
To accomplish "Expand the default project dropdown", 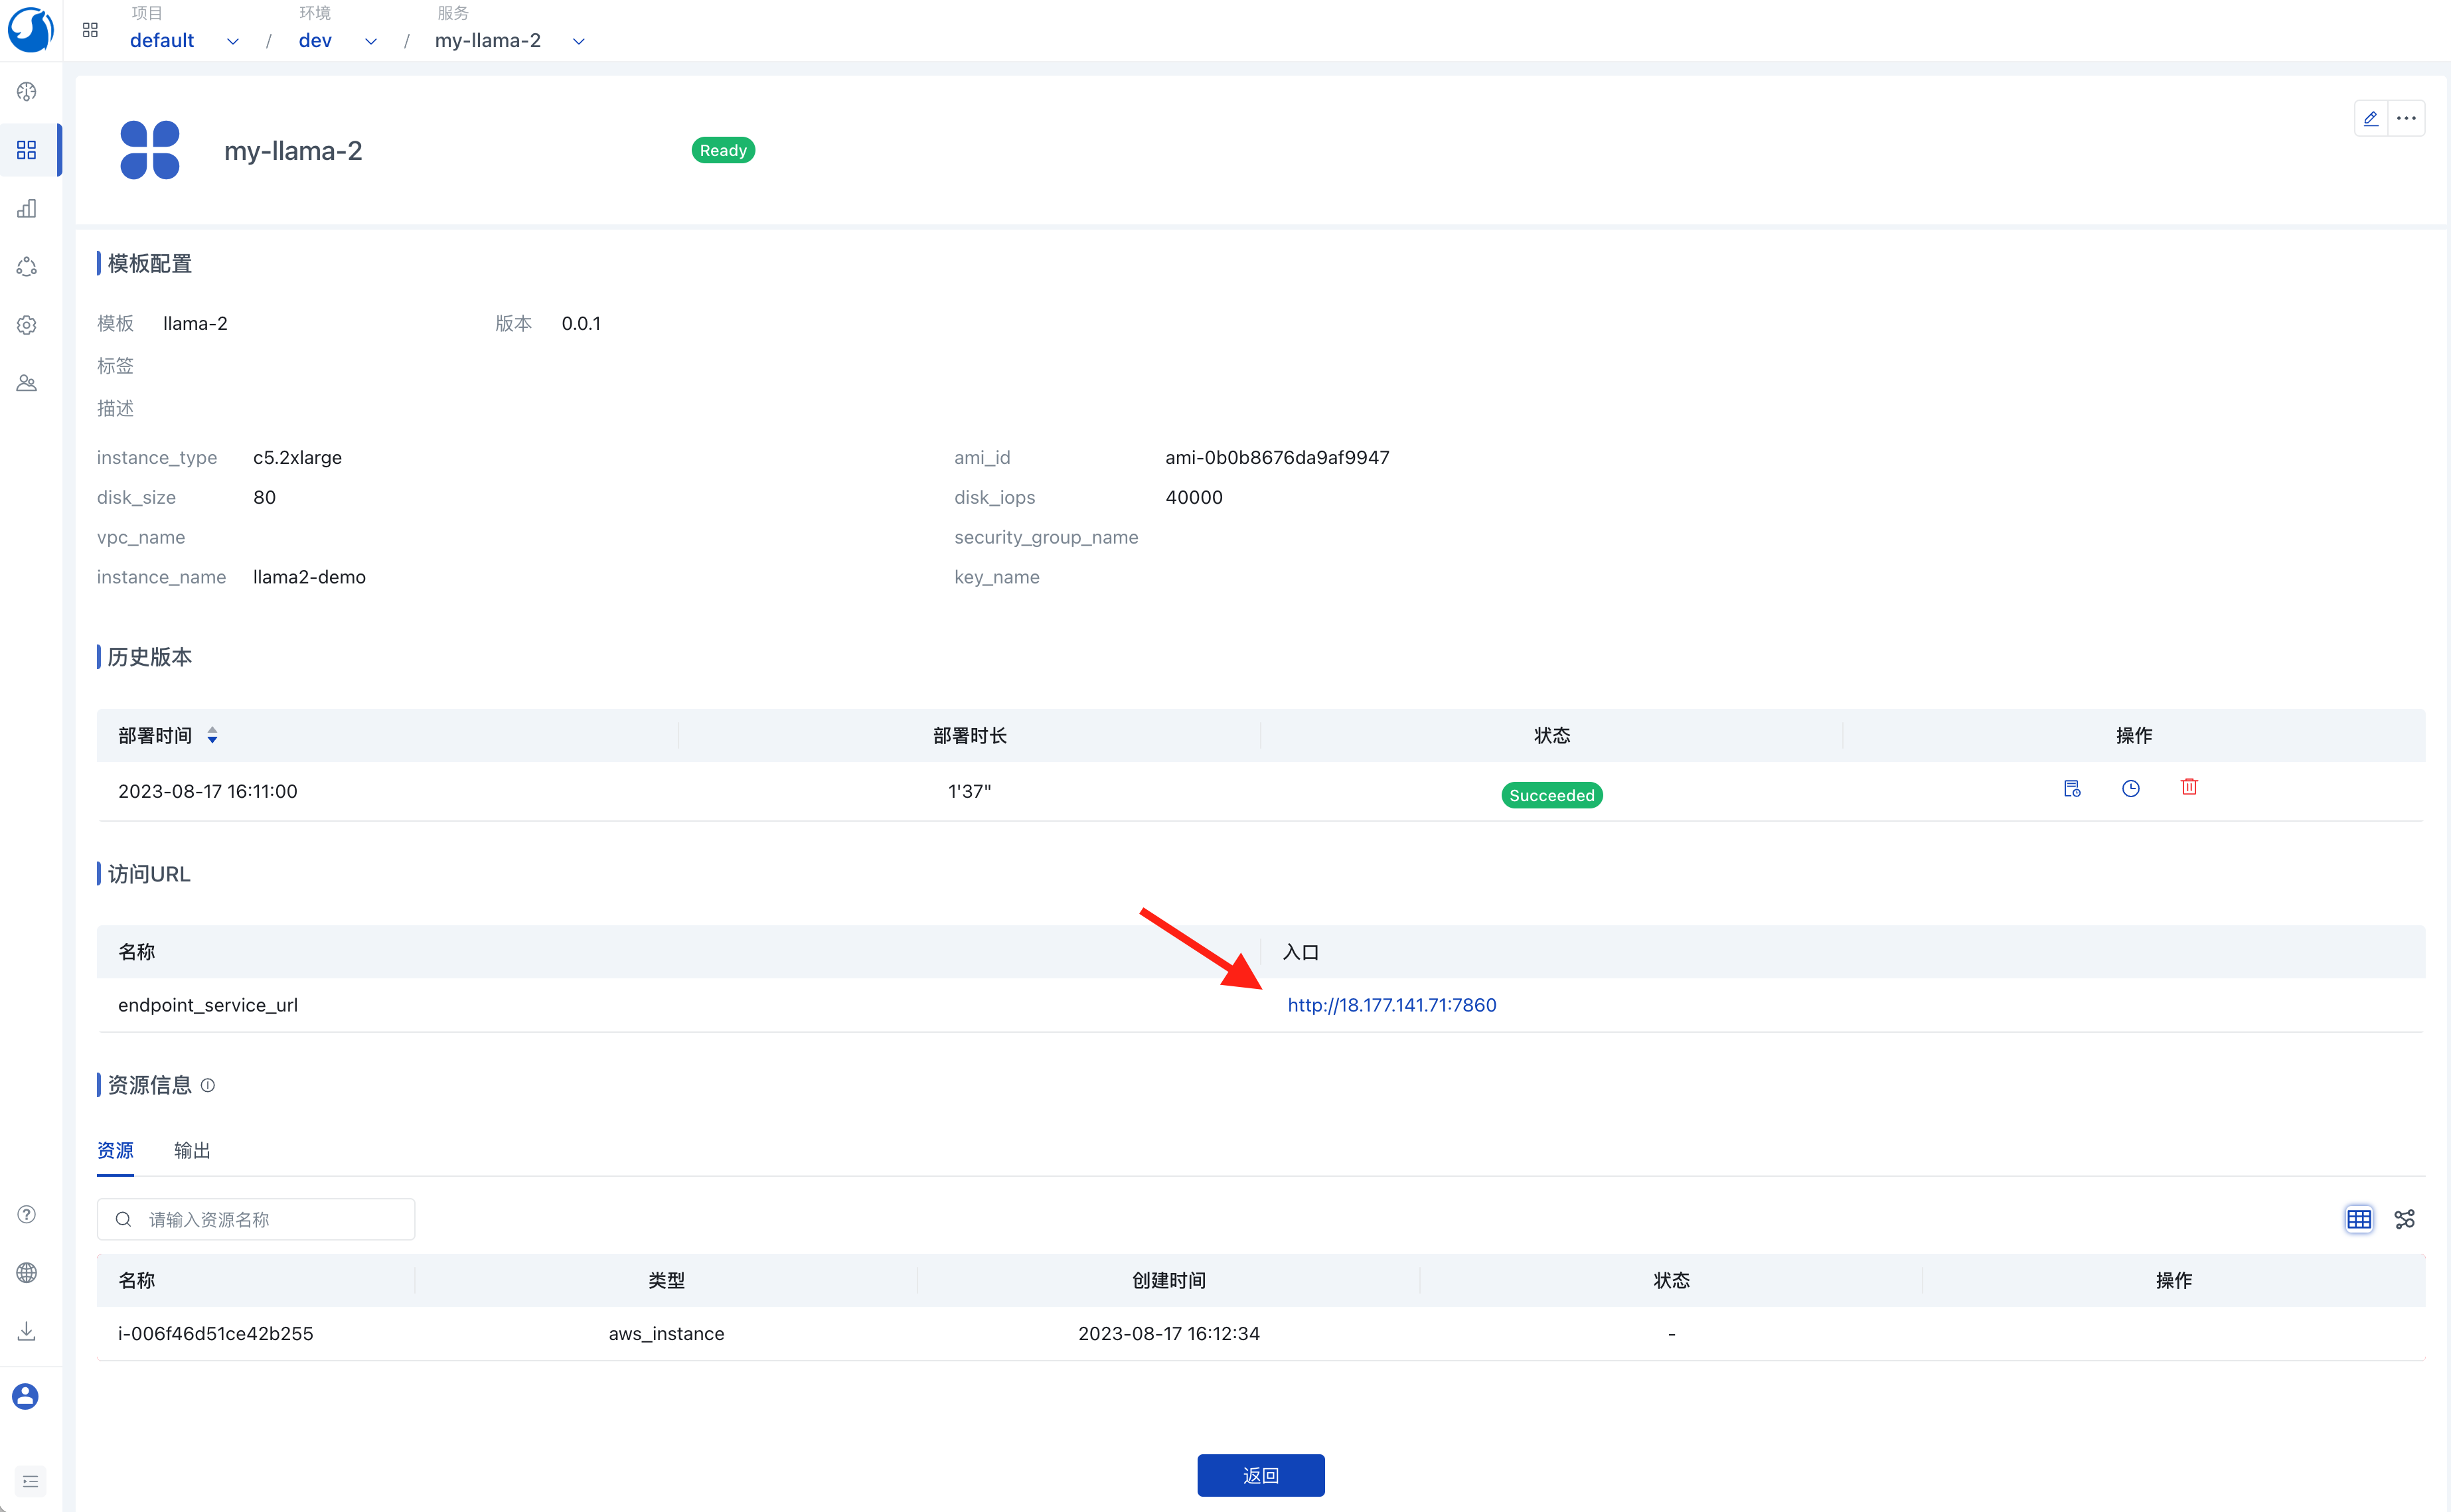I will [232, 41].
